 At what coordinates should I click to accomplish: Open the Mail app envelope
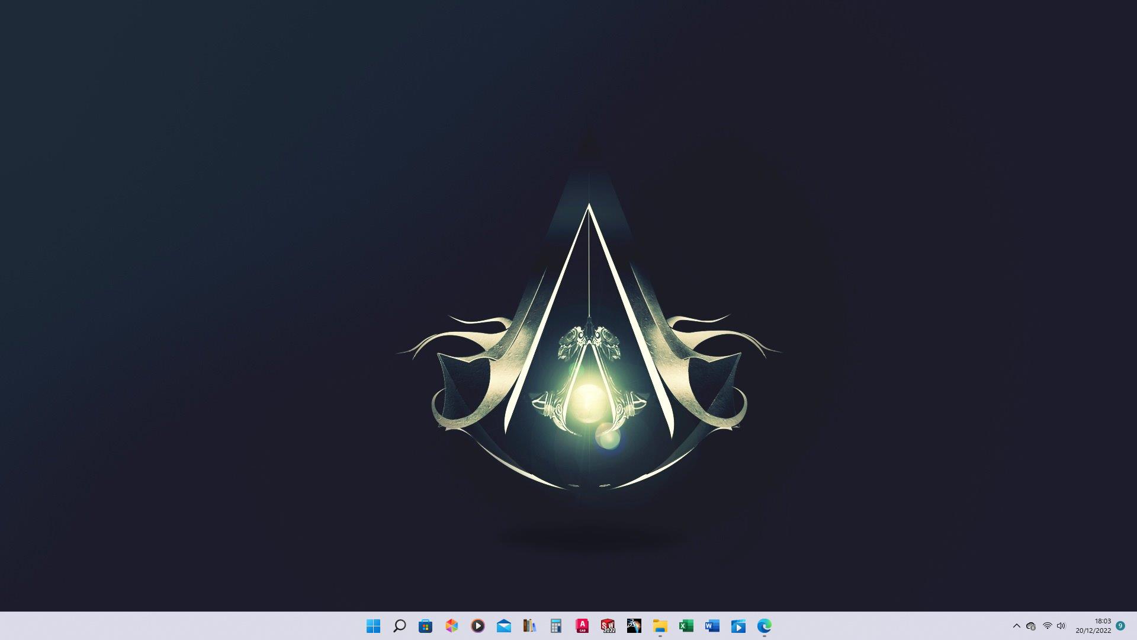[x=504, y=626]
